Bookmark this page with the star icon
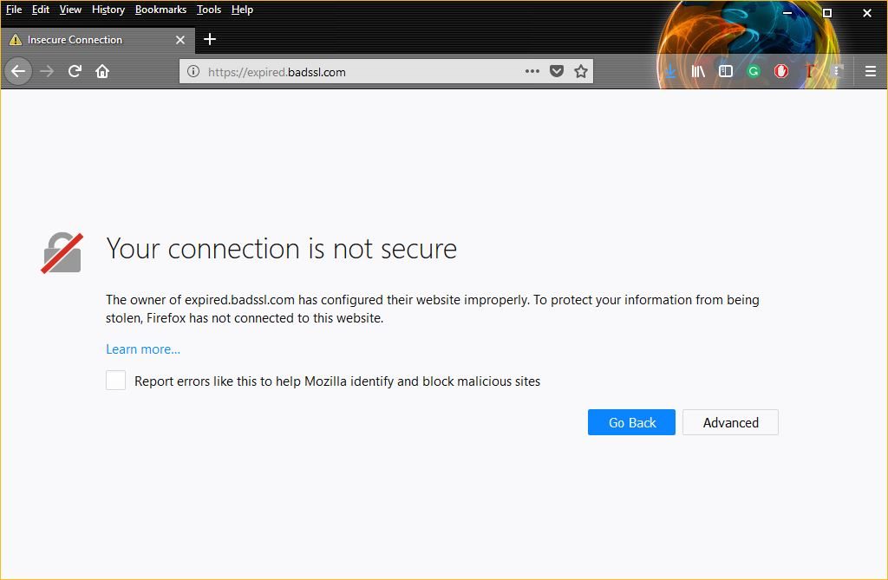Screen dimensions: 888x580 coord(580,71)
